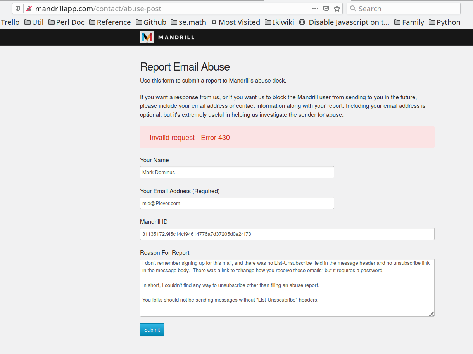Open Disable Javascript bookmark

pos(344,22)
